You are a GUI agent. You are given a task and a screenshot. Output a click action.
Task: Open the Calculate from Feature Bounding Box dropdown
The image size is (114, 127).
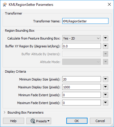tap(81, 38)
